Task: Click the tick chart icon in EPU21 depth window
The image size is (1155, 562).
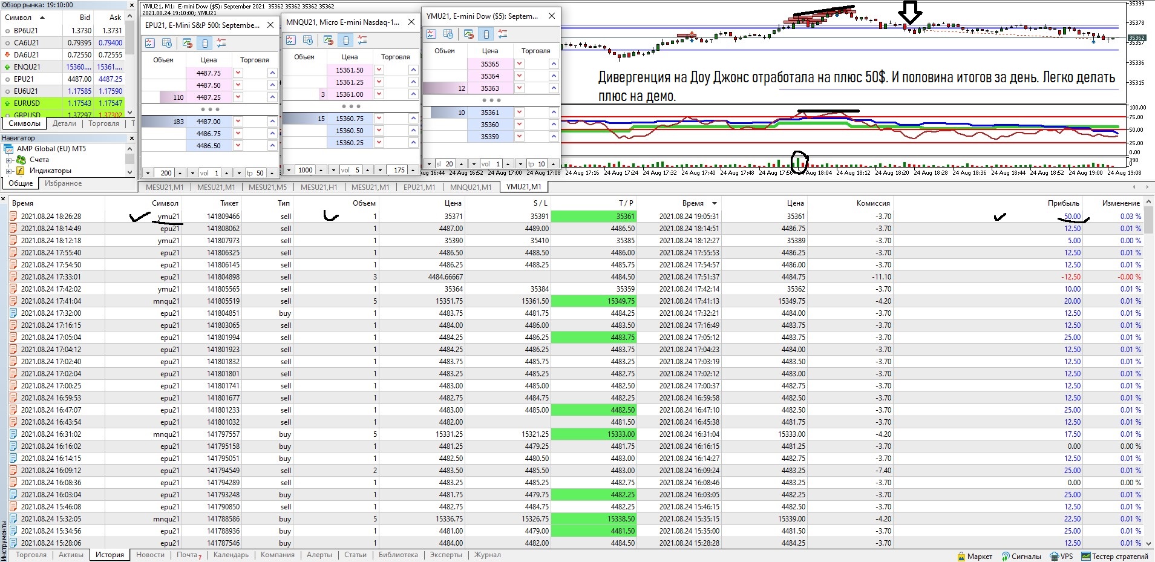Action: pyautogui.click(x=150, y=43)
